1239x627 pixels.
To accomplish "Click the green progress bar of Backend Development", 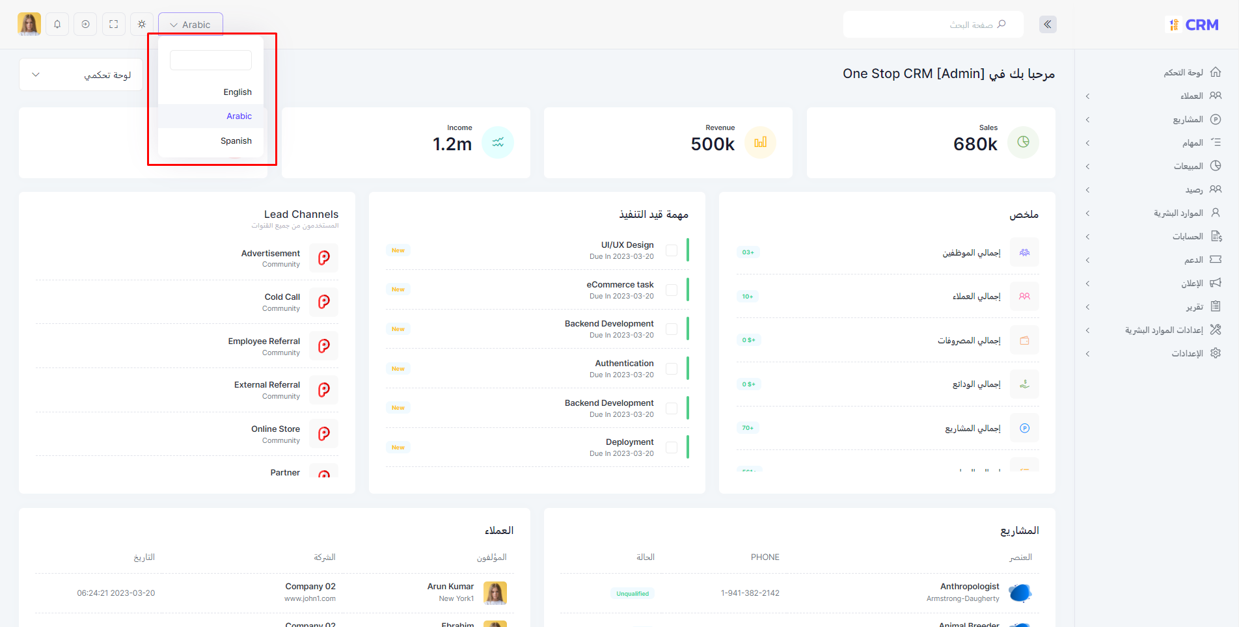I will [687, 329].
